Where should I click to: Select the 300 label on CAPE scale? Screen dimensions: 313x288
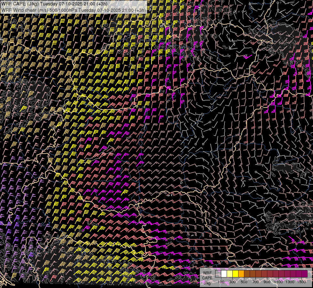point(233,282)
